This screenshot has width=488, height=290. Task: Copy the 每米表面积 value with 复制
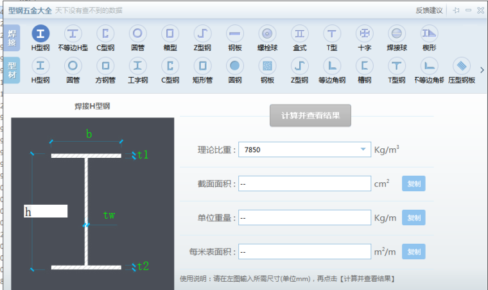coord(414,252)
